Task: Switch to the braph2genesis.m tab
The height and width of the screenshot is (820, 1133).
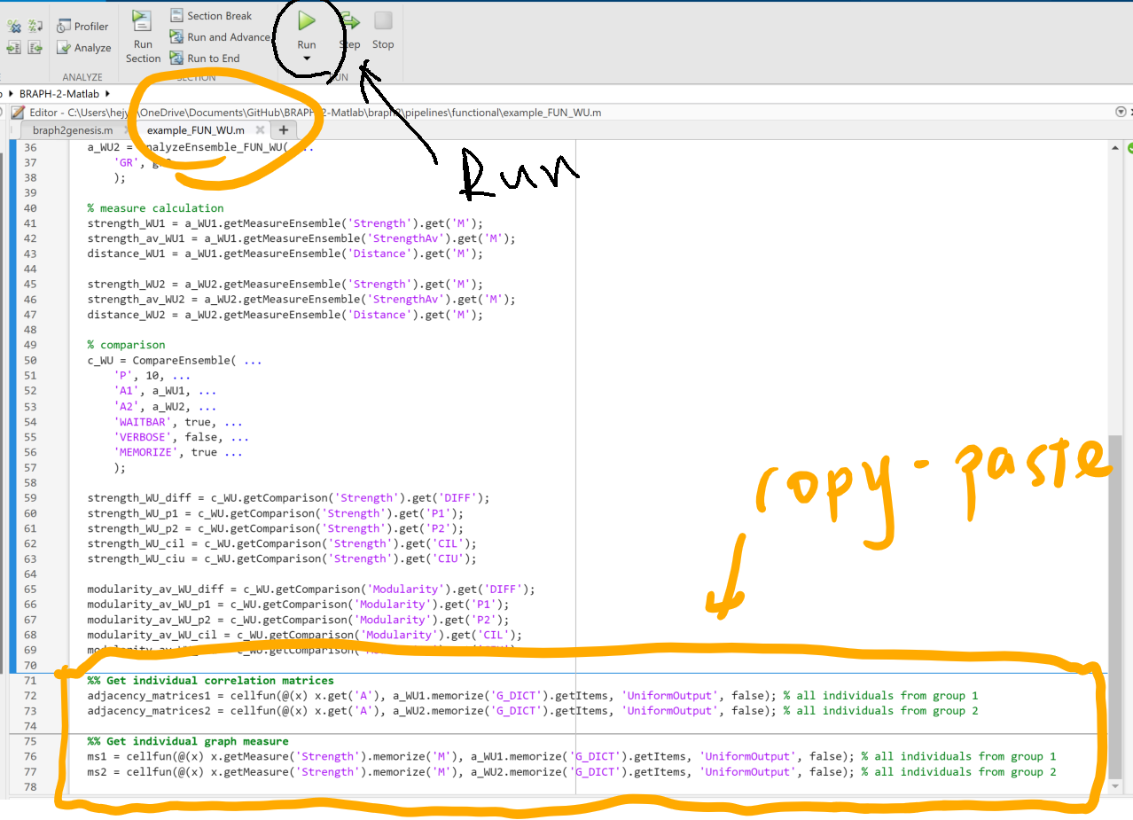Action: pyautogui.click(x=73, y=130)
